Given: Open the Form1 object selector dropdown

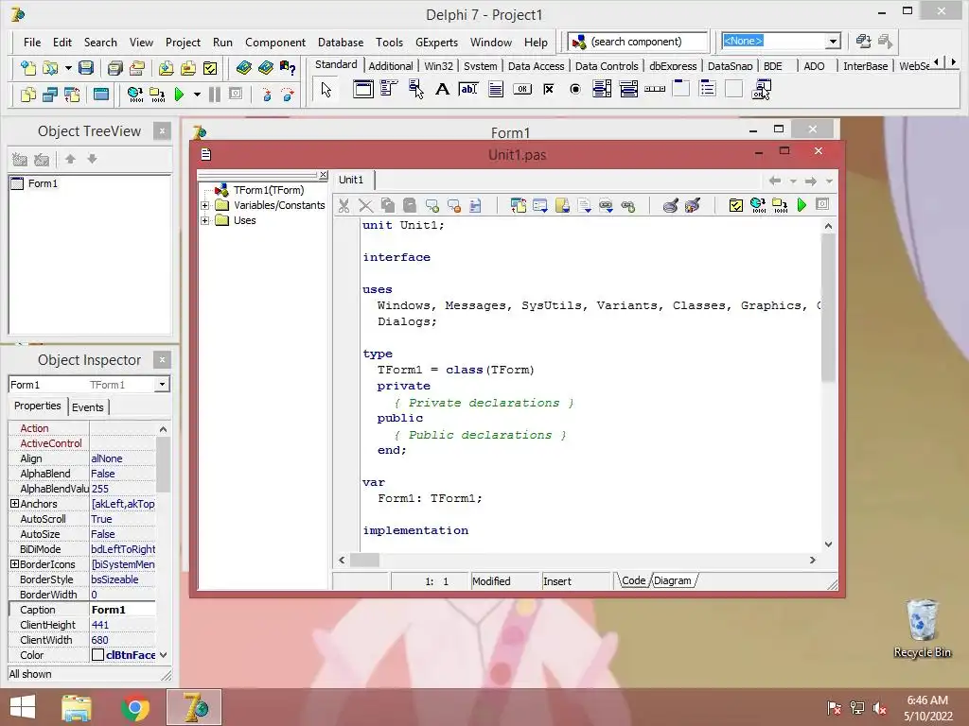Looking at the screenshot, I should pyautogui.click(x=162, y=385).
